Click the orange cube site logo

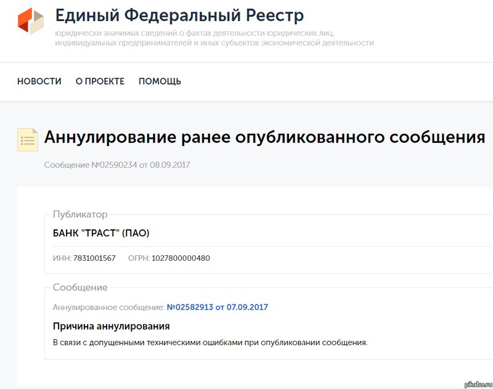pos(31,21)
